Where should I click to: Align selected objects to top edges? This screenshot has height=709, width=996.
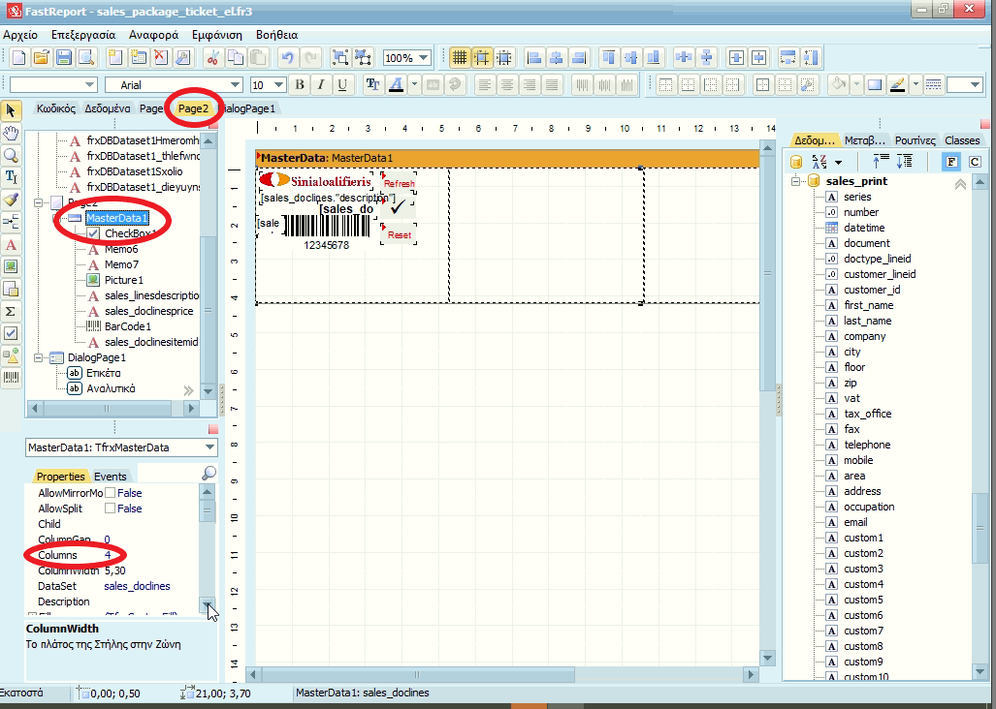point(608,58)
